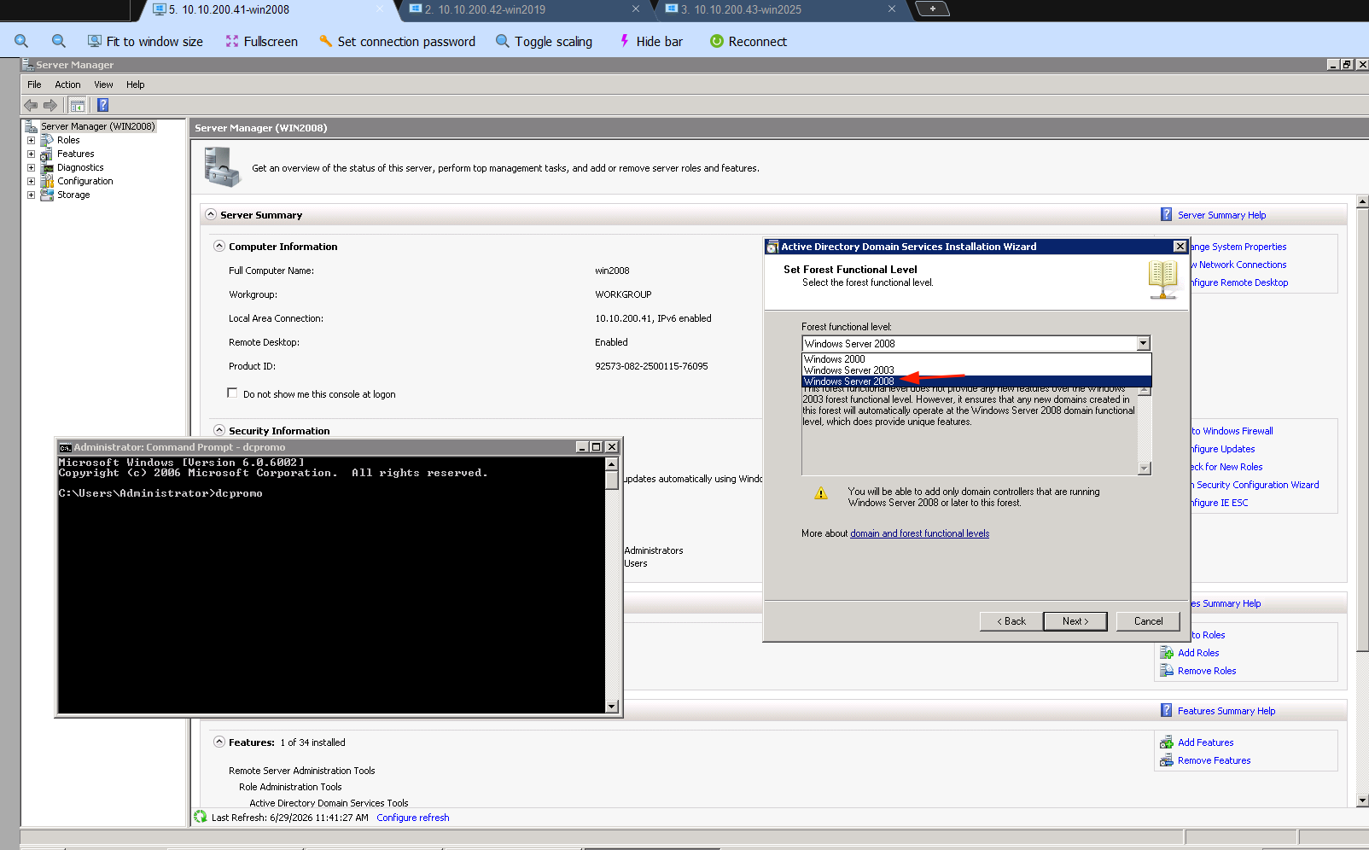Click the Add Features link

coord(1205,742)
